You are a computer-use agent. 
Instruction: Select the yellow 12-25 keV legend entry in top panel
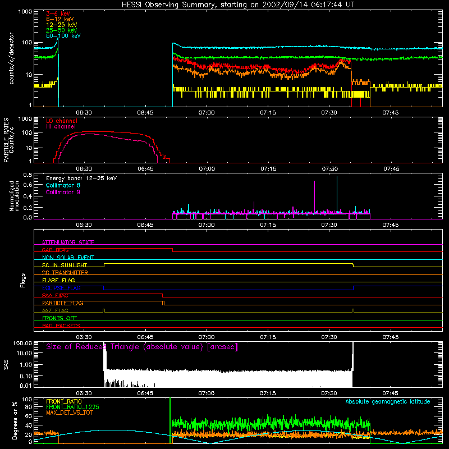pos(62,25)
